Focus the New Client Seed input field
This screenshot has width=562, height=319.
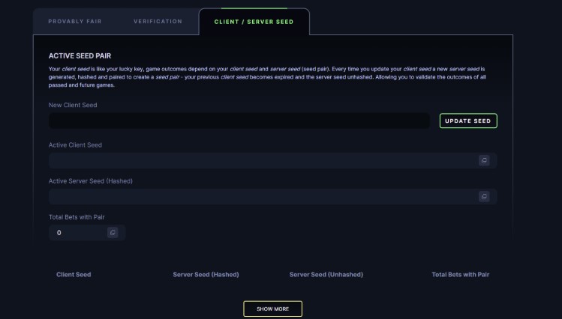[x=239, y=121]
